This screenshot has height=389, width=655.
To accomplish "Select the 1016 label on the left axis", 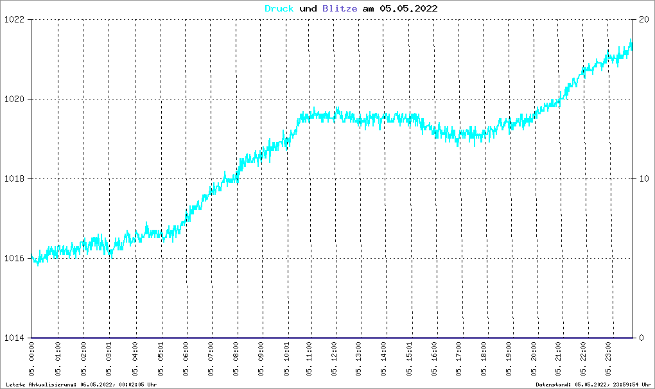I will (14, 258).
